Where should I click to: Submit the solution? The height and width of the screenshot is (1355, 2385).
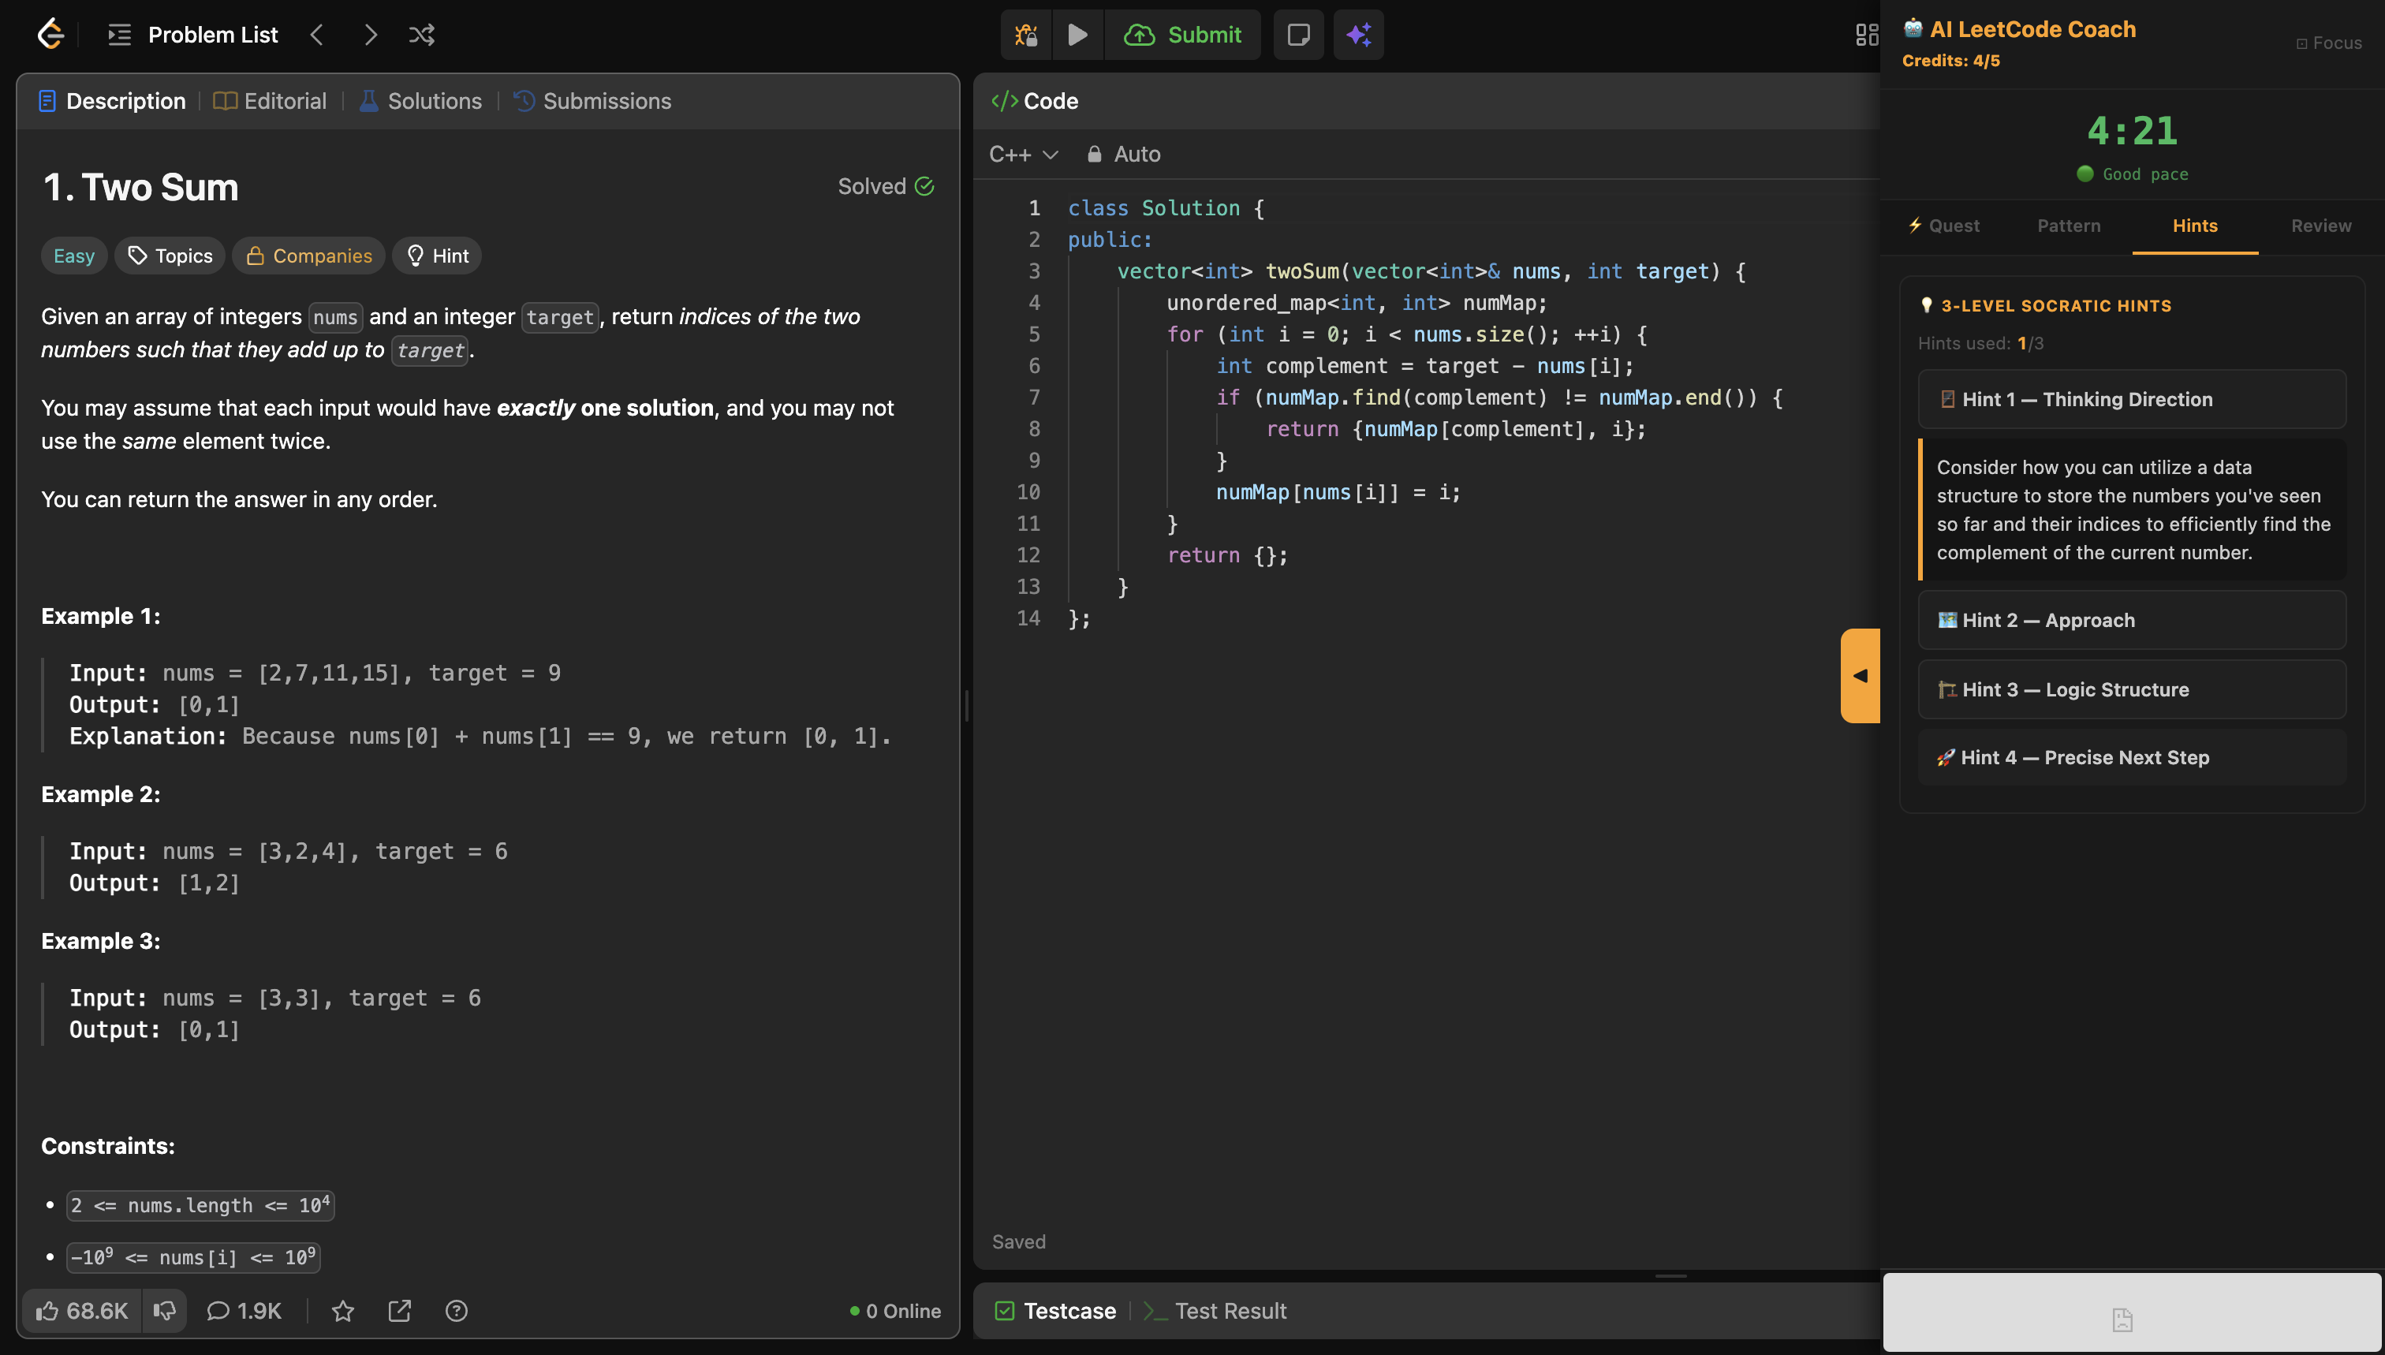click(x=1183, y=35)
